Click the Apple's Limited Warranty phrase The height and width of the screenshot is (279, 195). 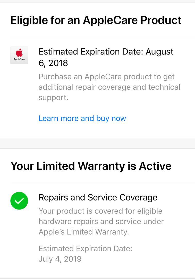click(x=84, y=232)
